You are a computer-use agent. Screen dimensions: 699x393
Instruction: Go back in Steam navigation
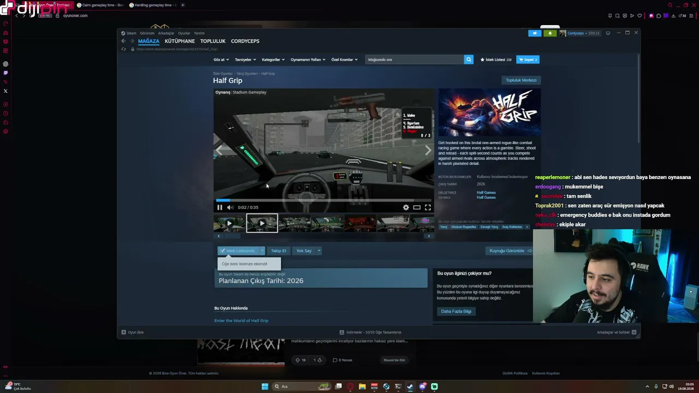[x=123, y=41]
